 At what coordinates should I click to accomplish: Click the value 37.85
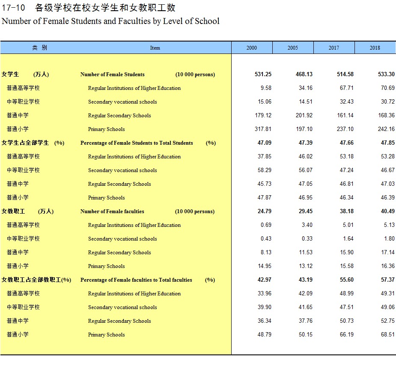[x=265, y=156]
